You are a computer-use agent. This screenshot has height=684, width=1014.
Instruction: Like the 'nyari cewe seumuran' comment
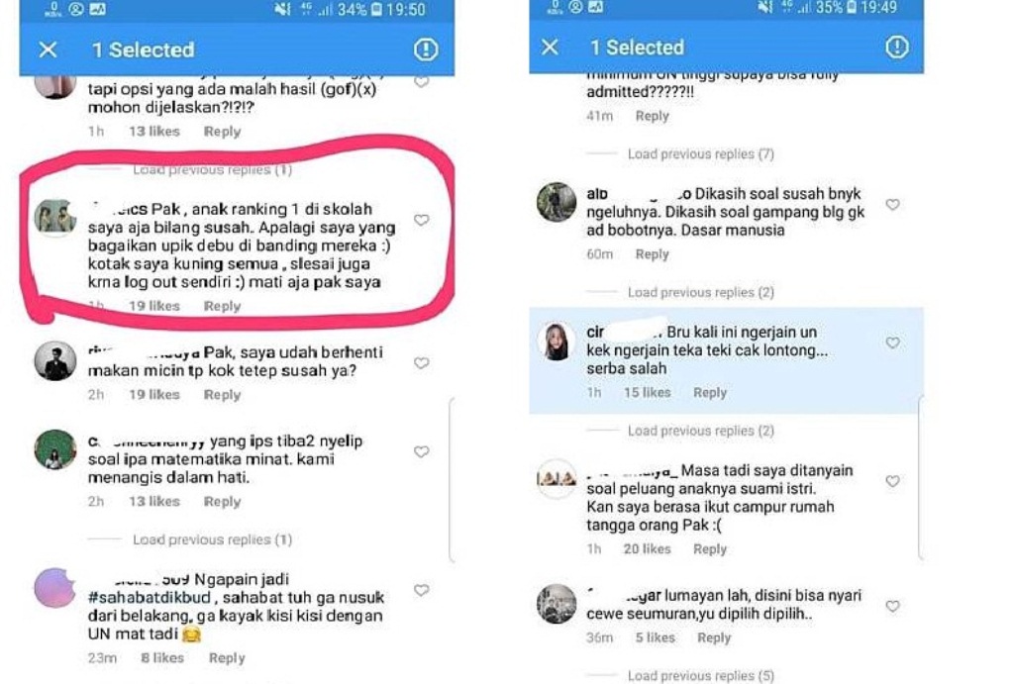[x=892, y=607]
